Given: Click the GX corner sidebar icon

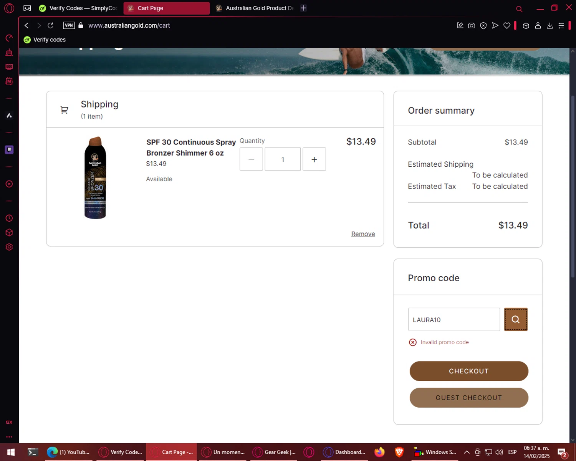Looking at the screenshot, I should click(x=9, y=422).
